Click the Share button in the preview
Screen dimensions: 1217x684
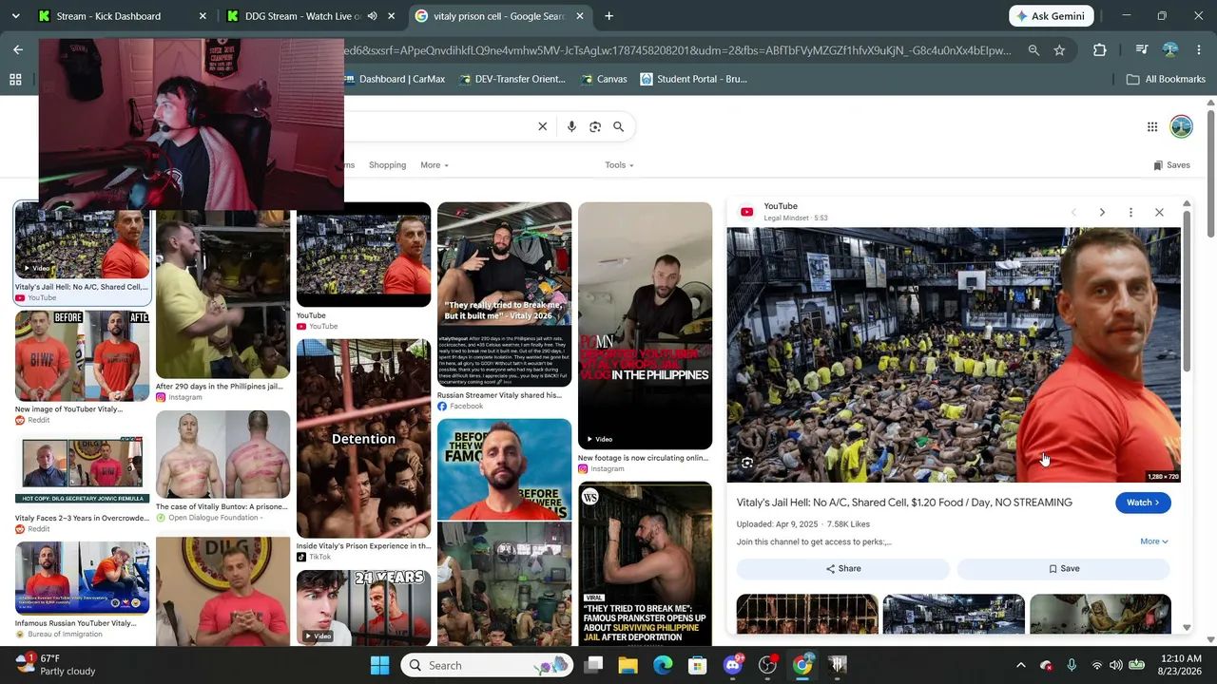tap(843, 568)
